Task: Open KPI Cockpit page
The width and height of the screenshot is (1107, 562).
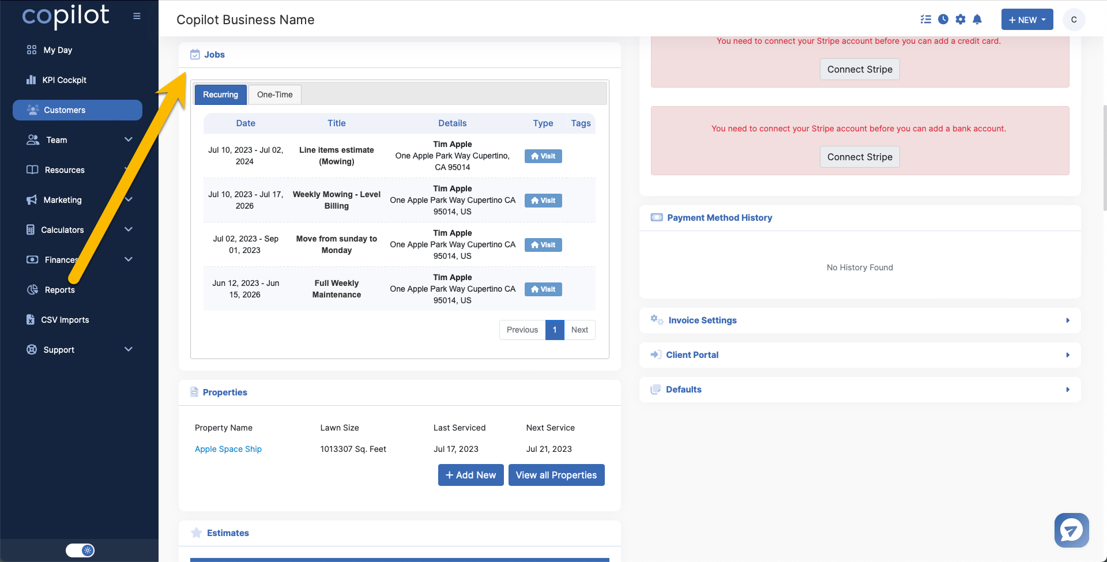Action: (x=64, y=80)
